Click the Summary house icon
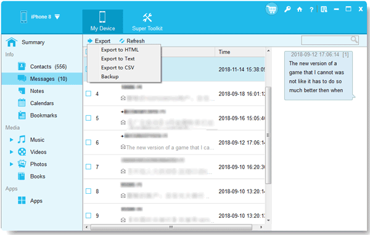 click(x=12, y=42)
